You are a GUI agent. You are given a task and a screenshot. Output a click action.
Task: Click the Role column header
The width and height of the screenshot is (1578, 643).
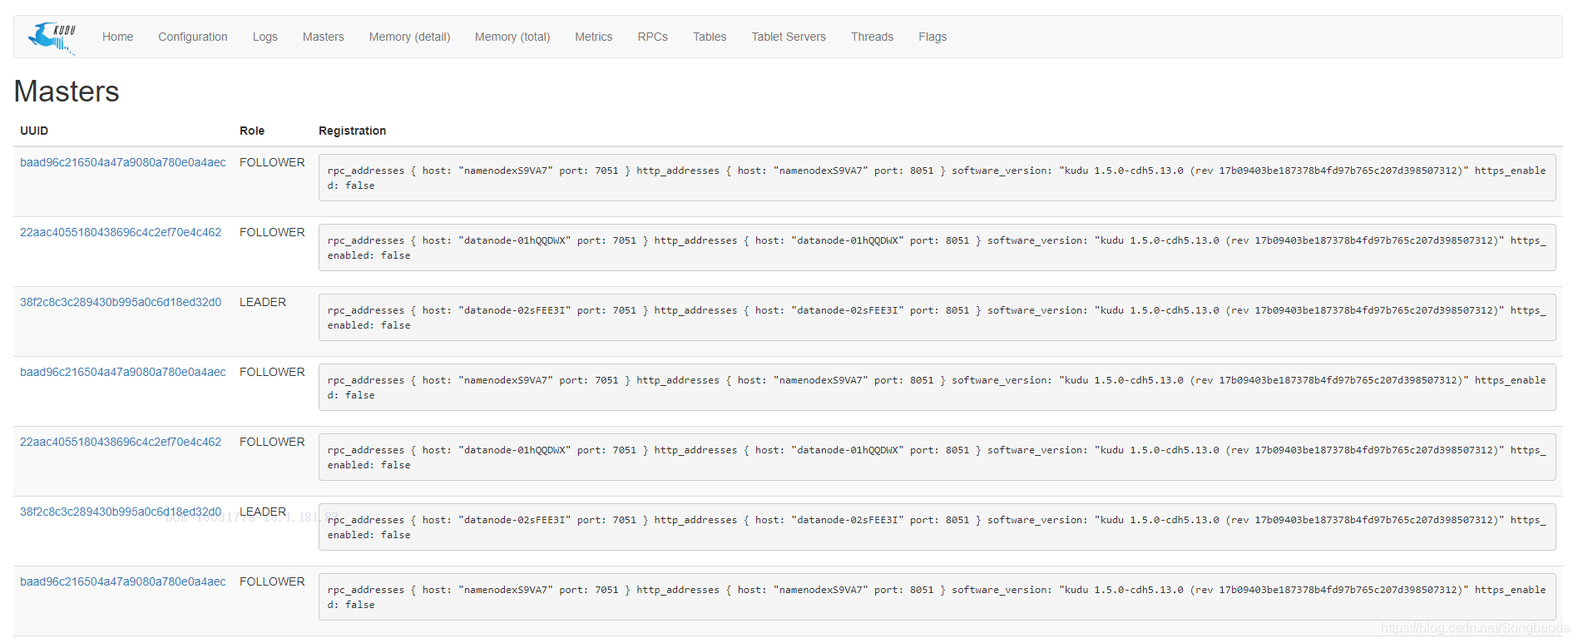click(252, 131)
